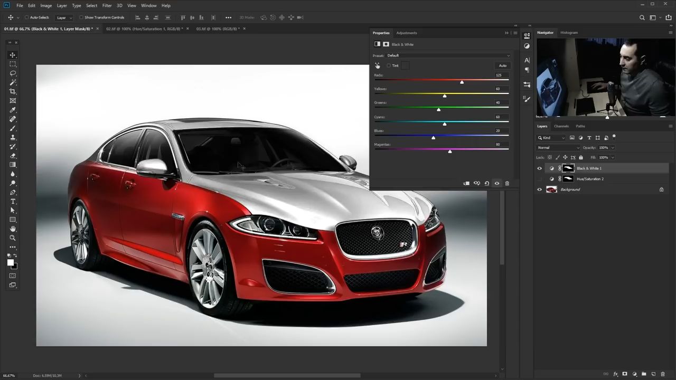Activate the Zoom tool in toolbar
Viewport: 676px width, 380px height.
tap(13, 238)
